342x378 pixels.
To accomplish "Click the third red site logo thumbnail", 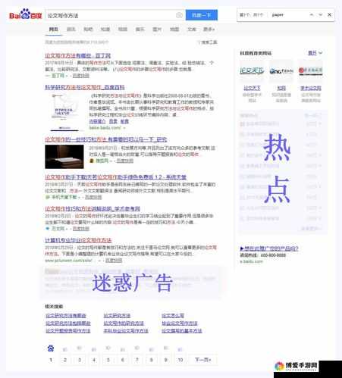I will (311, 70).
